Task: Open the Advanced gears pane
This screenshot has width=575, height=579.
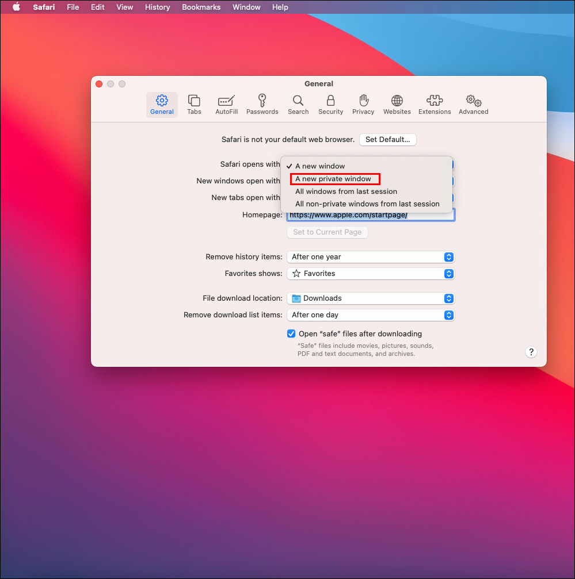Action: [473, 105]
